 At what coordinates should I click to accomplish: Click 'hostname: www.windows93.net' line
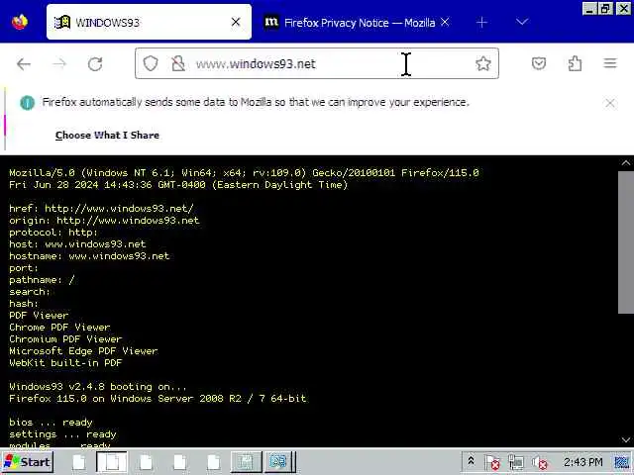coord(89,256)
